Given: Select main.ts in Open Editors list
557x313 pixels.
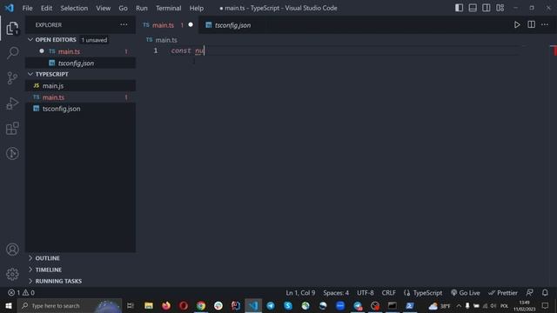Looking at the screenshot, I should coord(80,51).
